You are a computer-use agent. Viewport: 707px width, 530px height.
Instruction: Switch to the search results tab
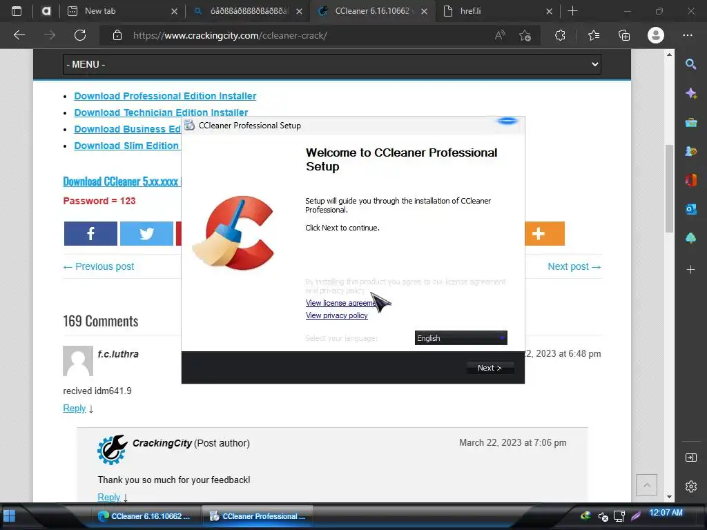tap(247, 11)
